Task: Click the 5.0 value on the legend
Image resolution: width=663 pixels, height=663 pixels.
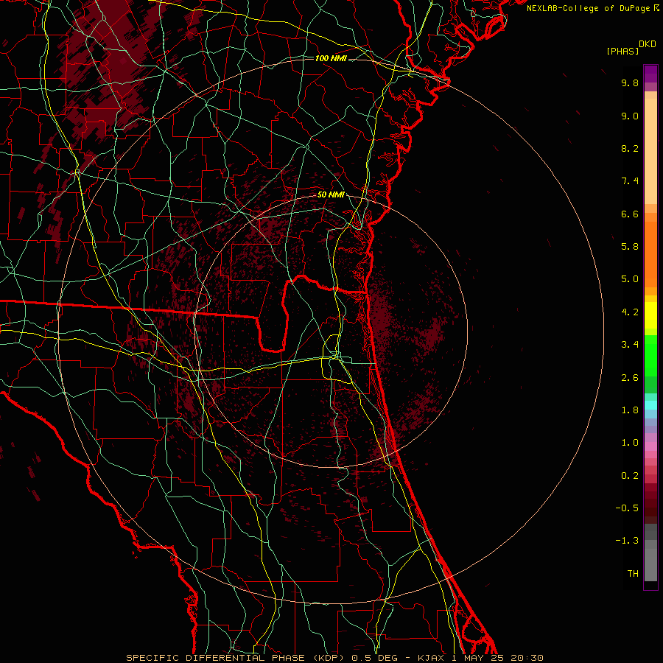Action: (x=630, y=279)
